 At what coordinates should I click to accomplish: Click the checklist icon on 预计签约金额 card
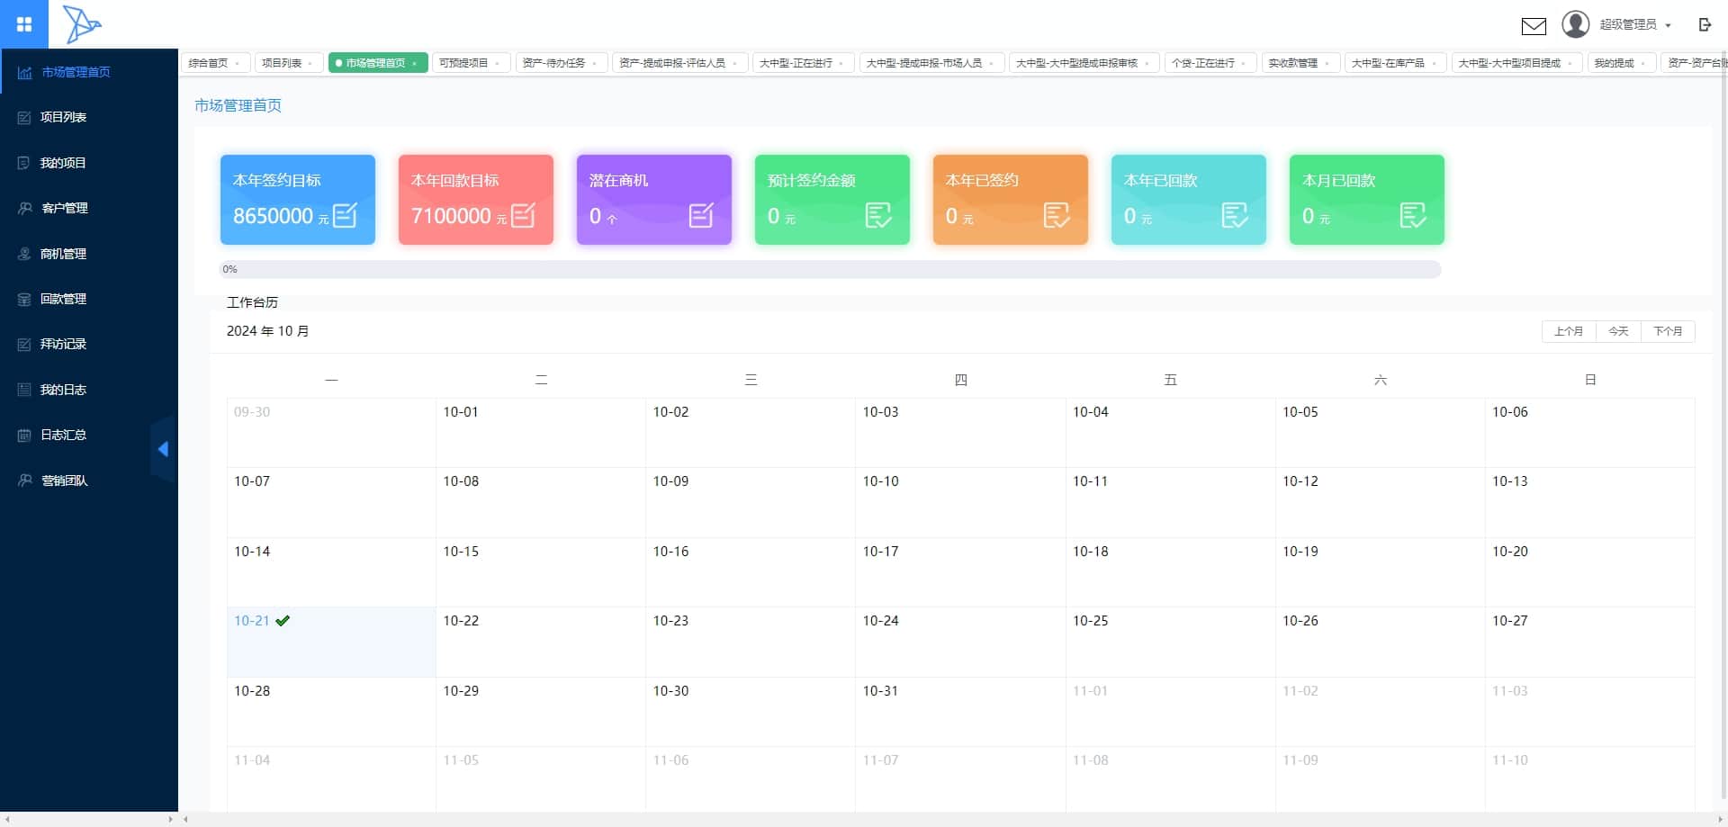[x=878, y=215]
